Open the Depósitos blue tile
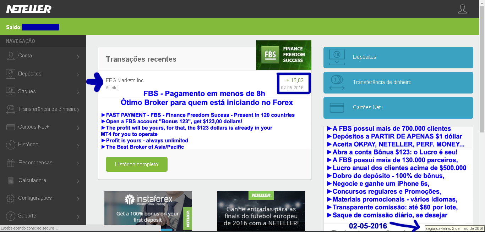Screen dimensions: 485x232 (398, 57)
